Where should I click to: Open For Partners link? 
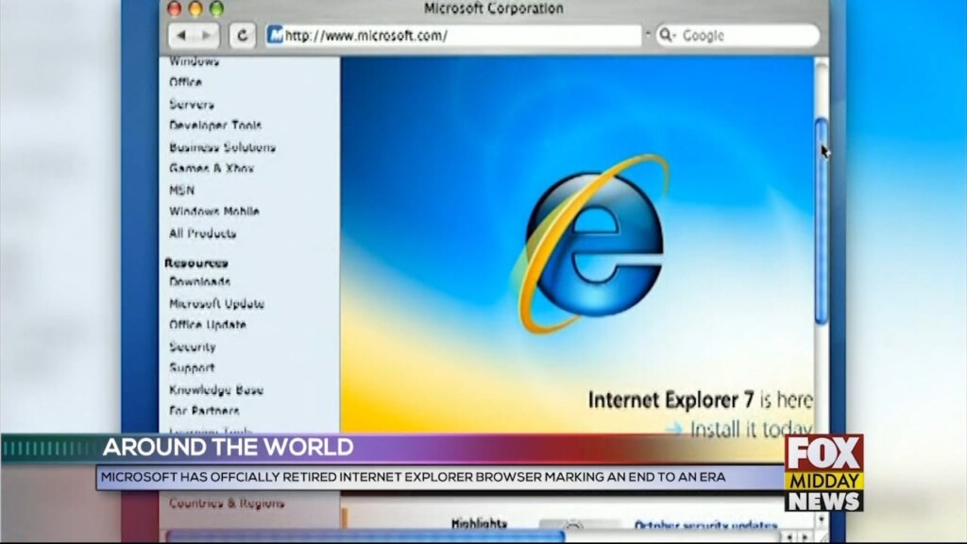click(204, 411)
